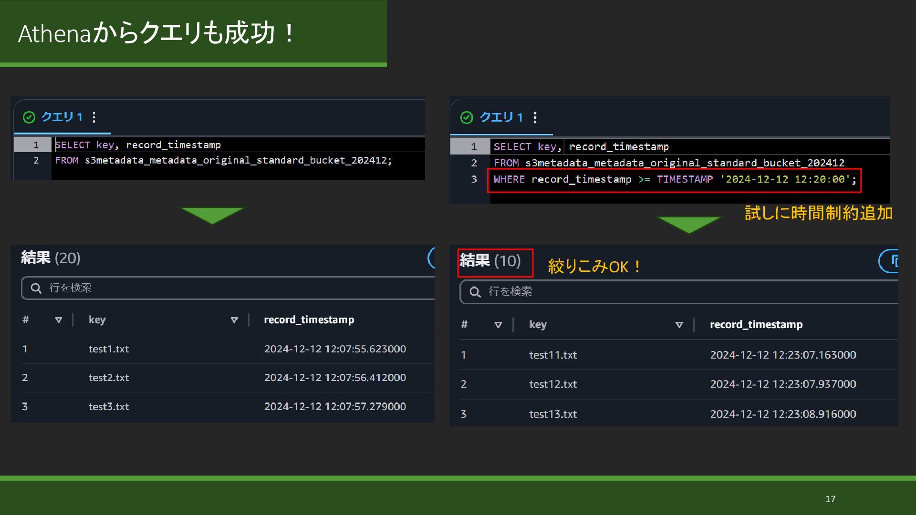Click partially visible round button beside 結果 (20)
The image size is (916, 515).
tap(431, 258)
